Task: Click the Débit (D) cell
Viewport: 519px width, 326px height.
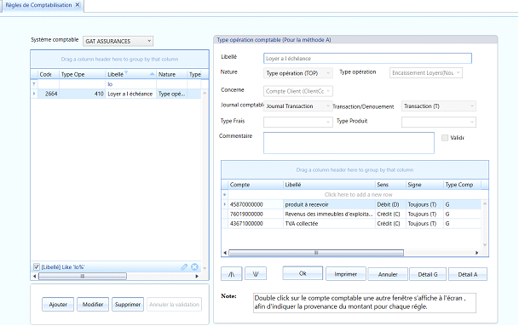Action: click(x=390, y=204)
